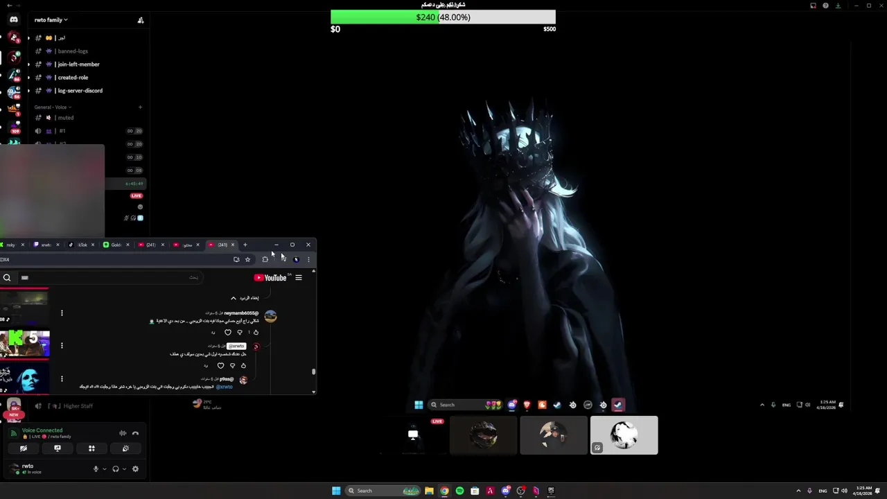Join the Higher Staff voice channel
887x499 pixels.
(78, 406)
